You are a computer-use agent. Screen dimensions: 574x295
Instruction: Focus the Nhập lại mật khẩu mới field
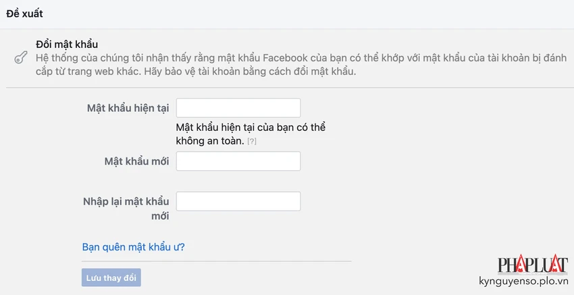click(238, 201)
